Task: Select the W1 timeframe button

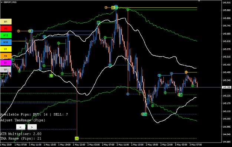Action: pos(6,70)
